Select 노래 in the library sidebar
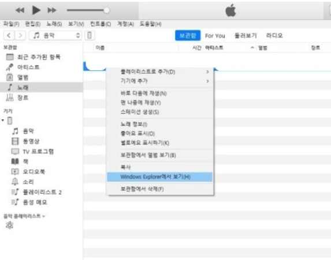 [42, 87]
